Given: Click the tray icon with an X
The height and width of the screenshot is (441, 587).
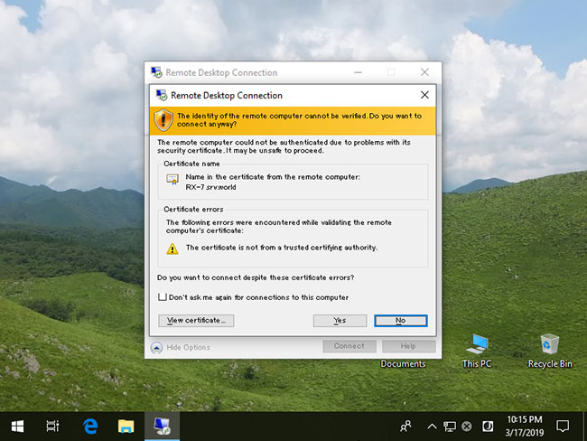Looking at the screenshot, I should tap(467, 426).
